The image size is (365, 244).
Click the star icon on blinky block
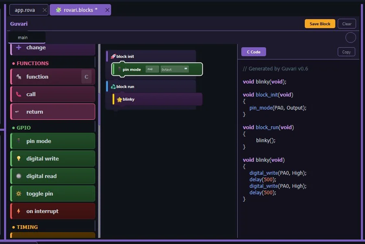(x=119, y=99)
